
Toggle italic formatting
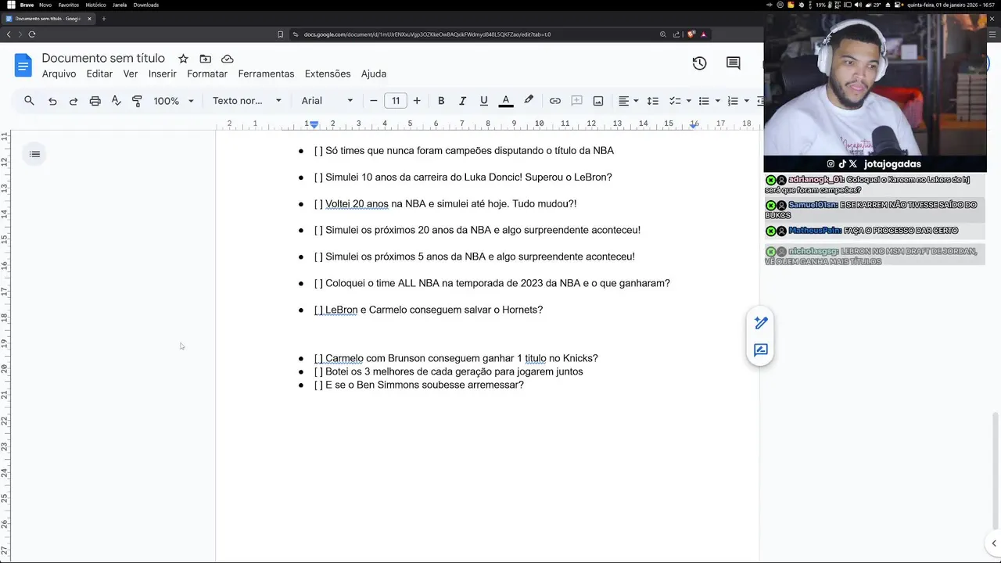(x=462, y=101)
